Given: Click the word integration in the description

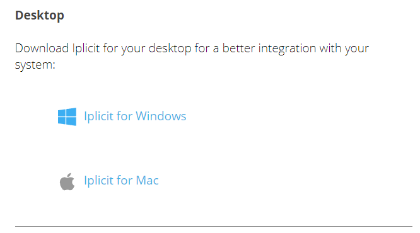Looking at the screenshot, I should tap(287, 49).
